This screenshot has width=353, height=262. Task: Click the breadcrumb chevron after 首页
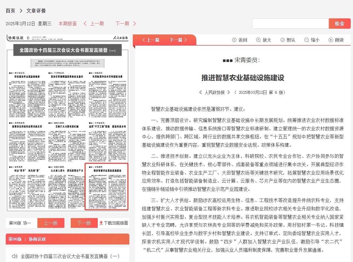[x=21, y=11]
